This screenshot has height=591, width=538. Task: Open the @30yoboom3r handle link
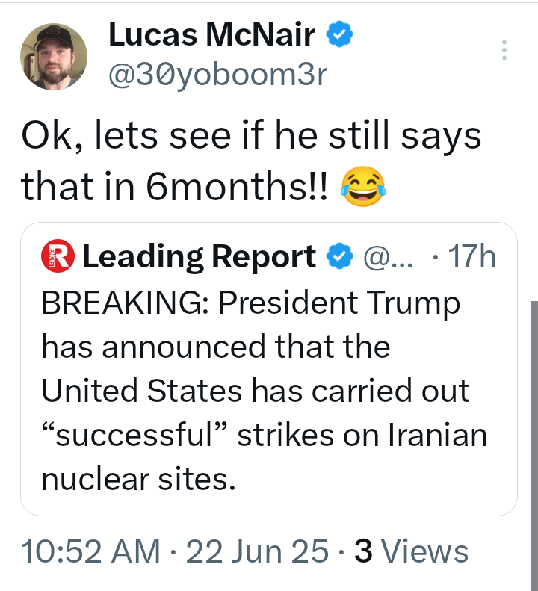click(218, 74)
